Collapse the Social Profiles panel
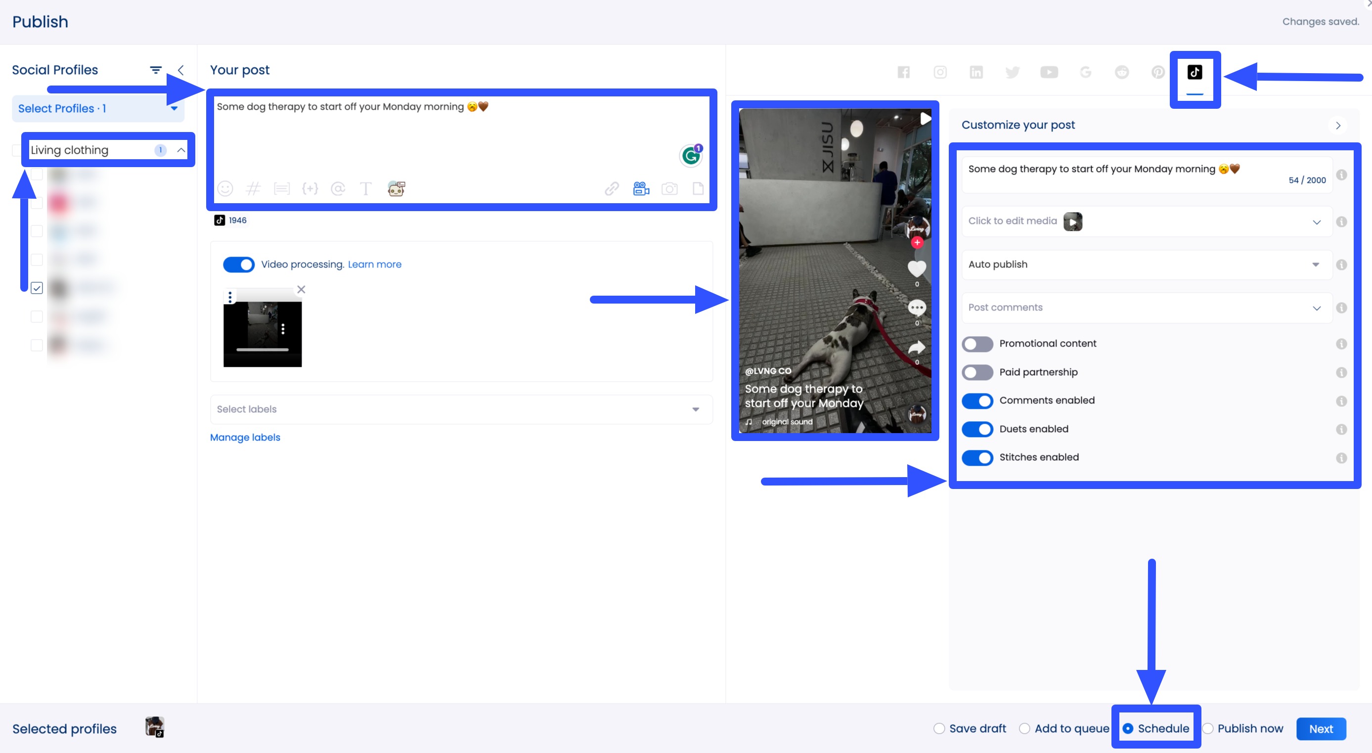This screenshot has width=1372, height=753. 181,70
